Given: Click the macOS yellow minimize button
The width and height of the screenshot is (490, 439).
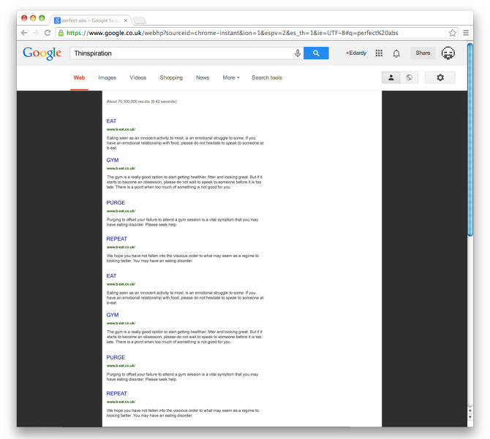Looking at the screenshot, I should [x=33, y=18].
